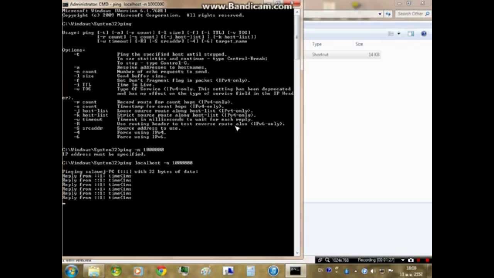Change Explorer view with the view icon
Viewport: 494px width, 278px height.
pos(391,34)
